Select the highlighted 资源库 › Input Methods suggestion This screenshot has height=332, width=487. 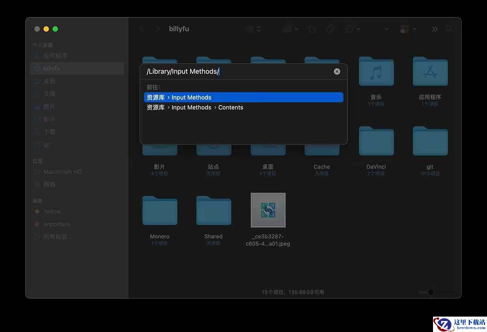click(243, 97)
